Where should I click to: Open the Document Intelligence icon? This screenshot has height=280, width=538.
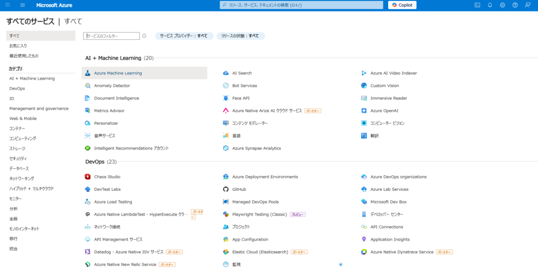[88, 98]
